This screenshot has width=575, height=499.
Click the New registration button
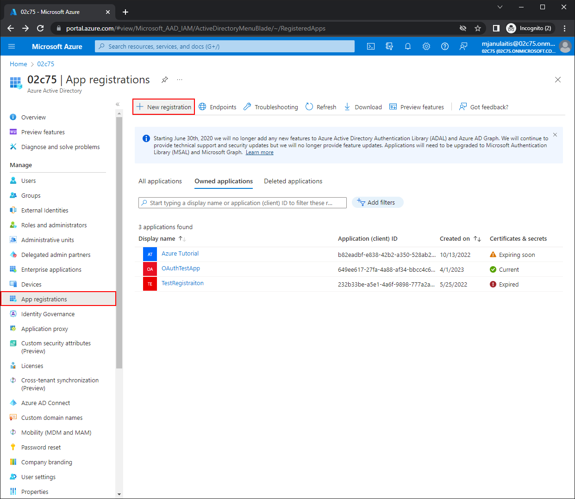pos(164,107)
